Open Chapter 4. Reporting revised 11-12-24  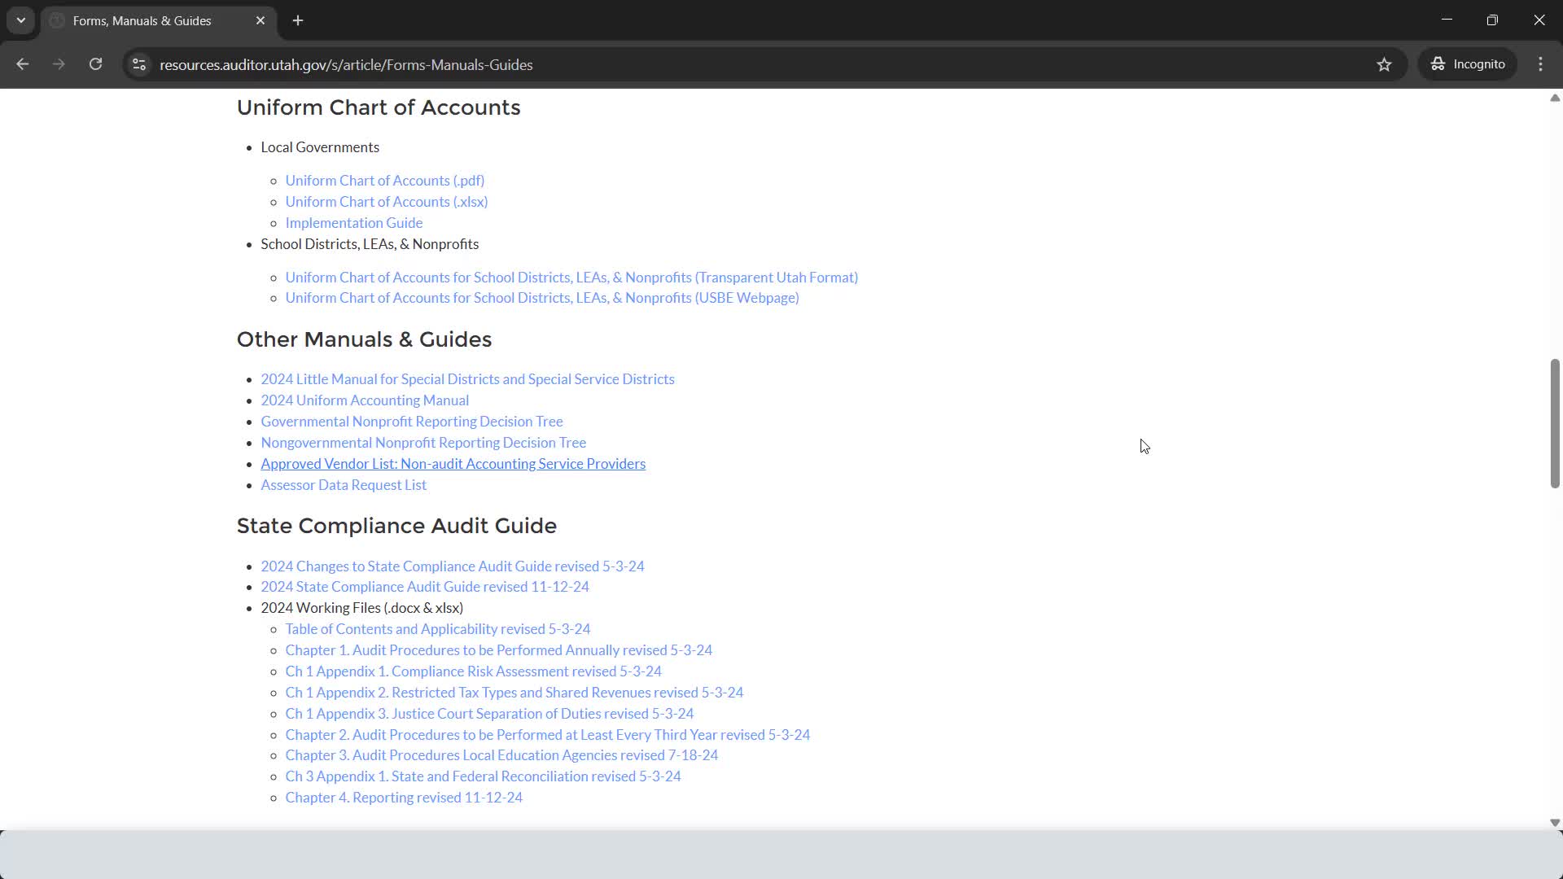point(404,797)
